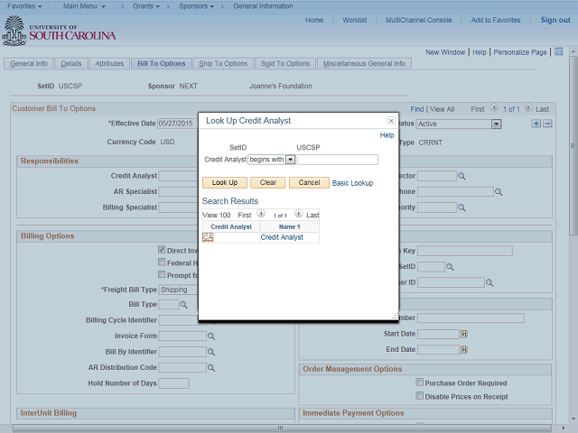Screen dimensions: 578x433
Task: Click the add row plus icon
Action: point(536,124)
